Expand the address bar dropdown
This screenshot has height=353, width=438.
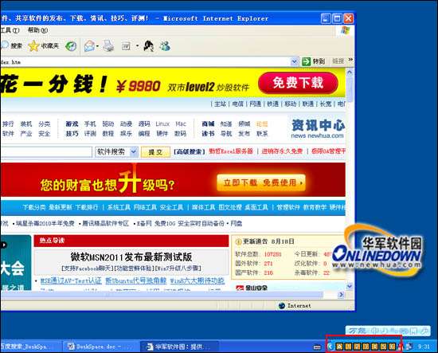(294, 61)
